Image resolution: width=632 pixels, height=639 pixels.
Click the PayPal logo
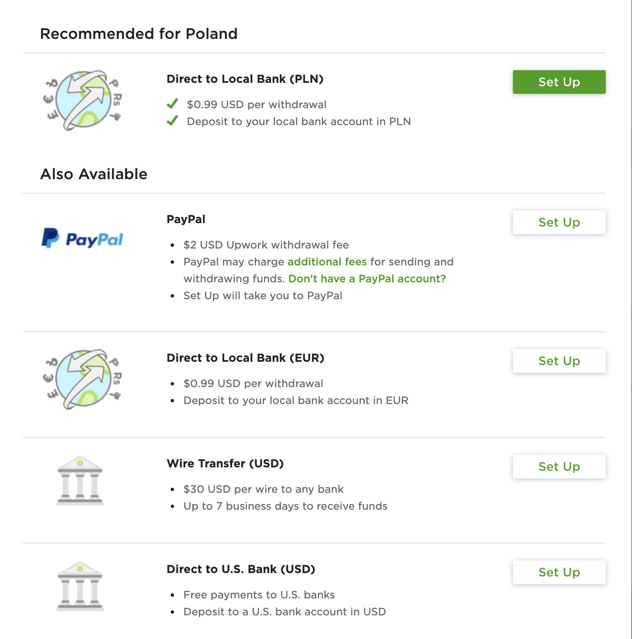tap(82, 238)
